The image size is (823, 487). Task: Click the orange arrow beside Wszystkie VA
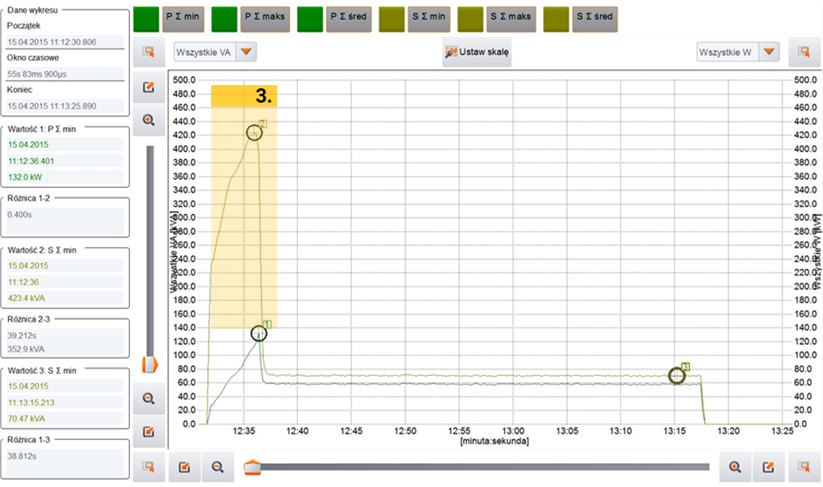(247, 53)
